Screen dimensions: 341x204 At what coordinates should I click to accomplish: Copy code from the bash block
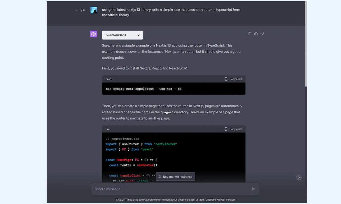coord(233,79)
